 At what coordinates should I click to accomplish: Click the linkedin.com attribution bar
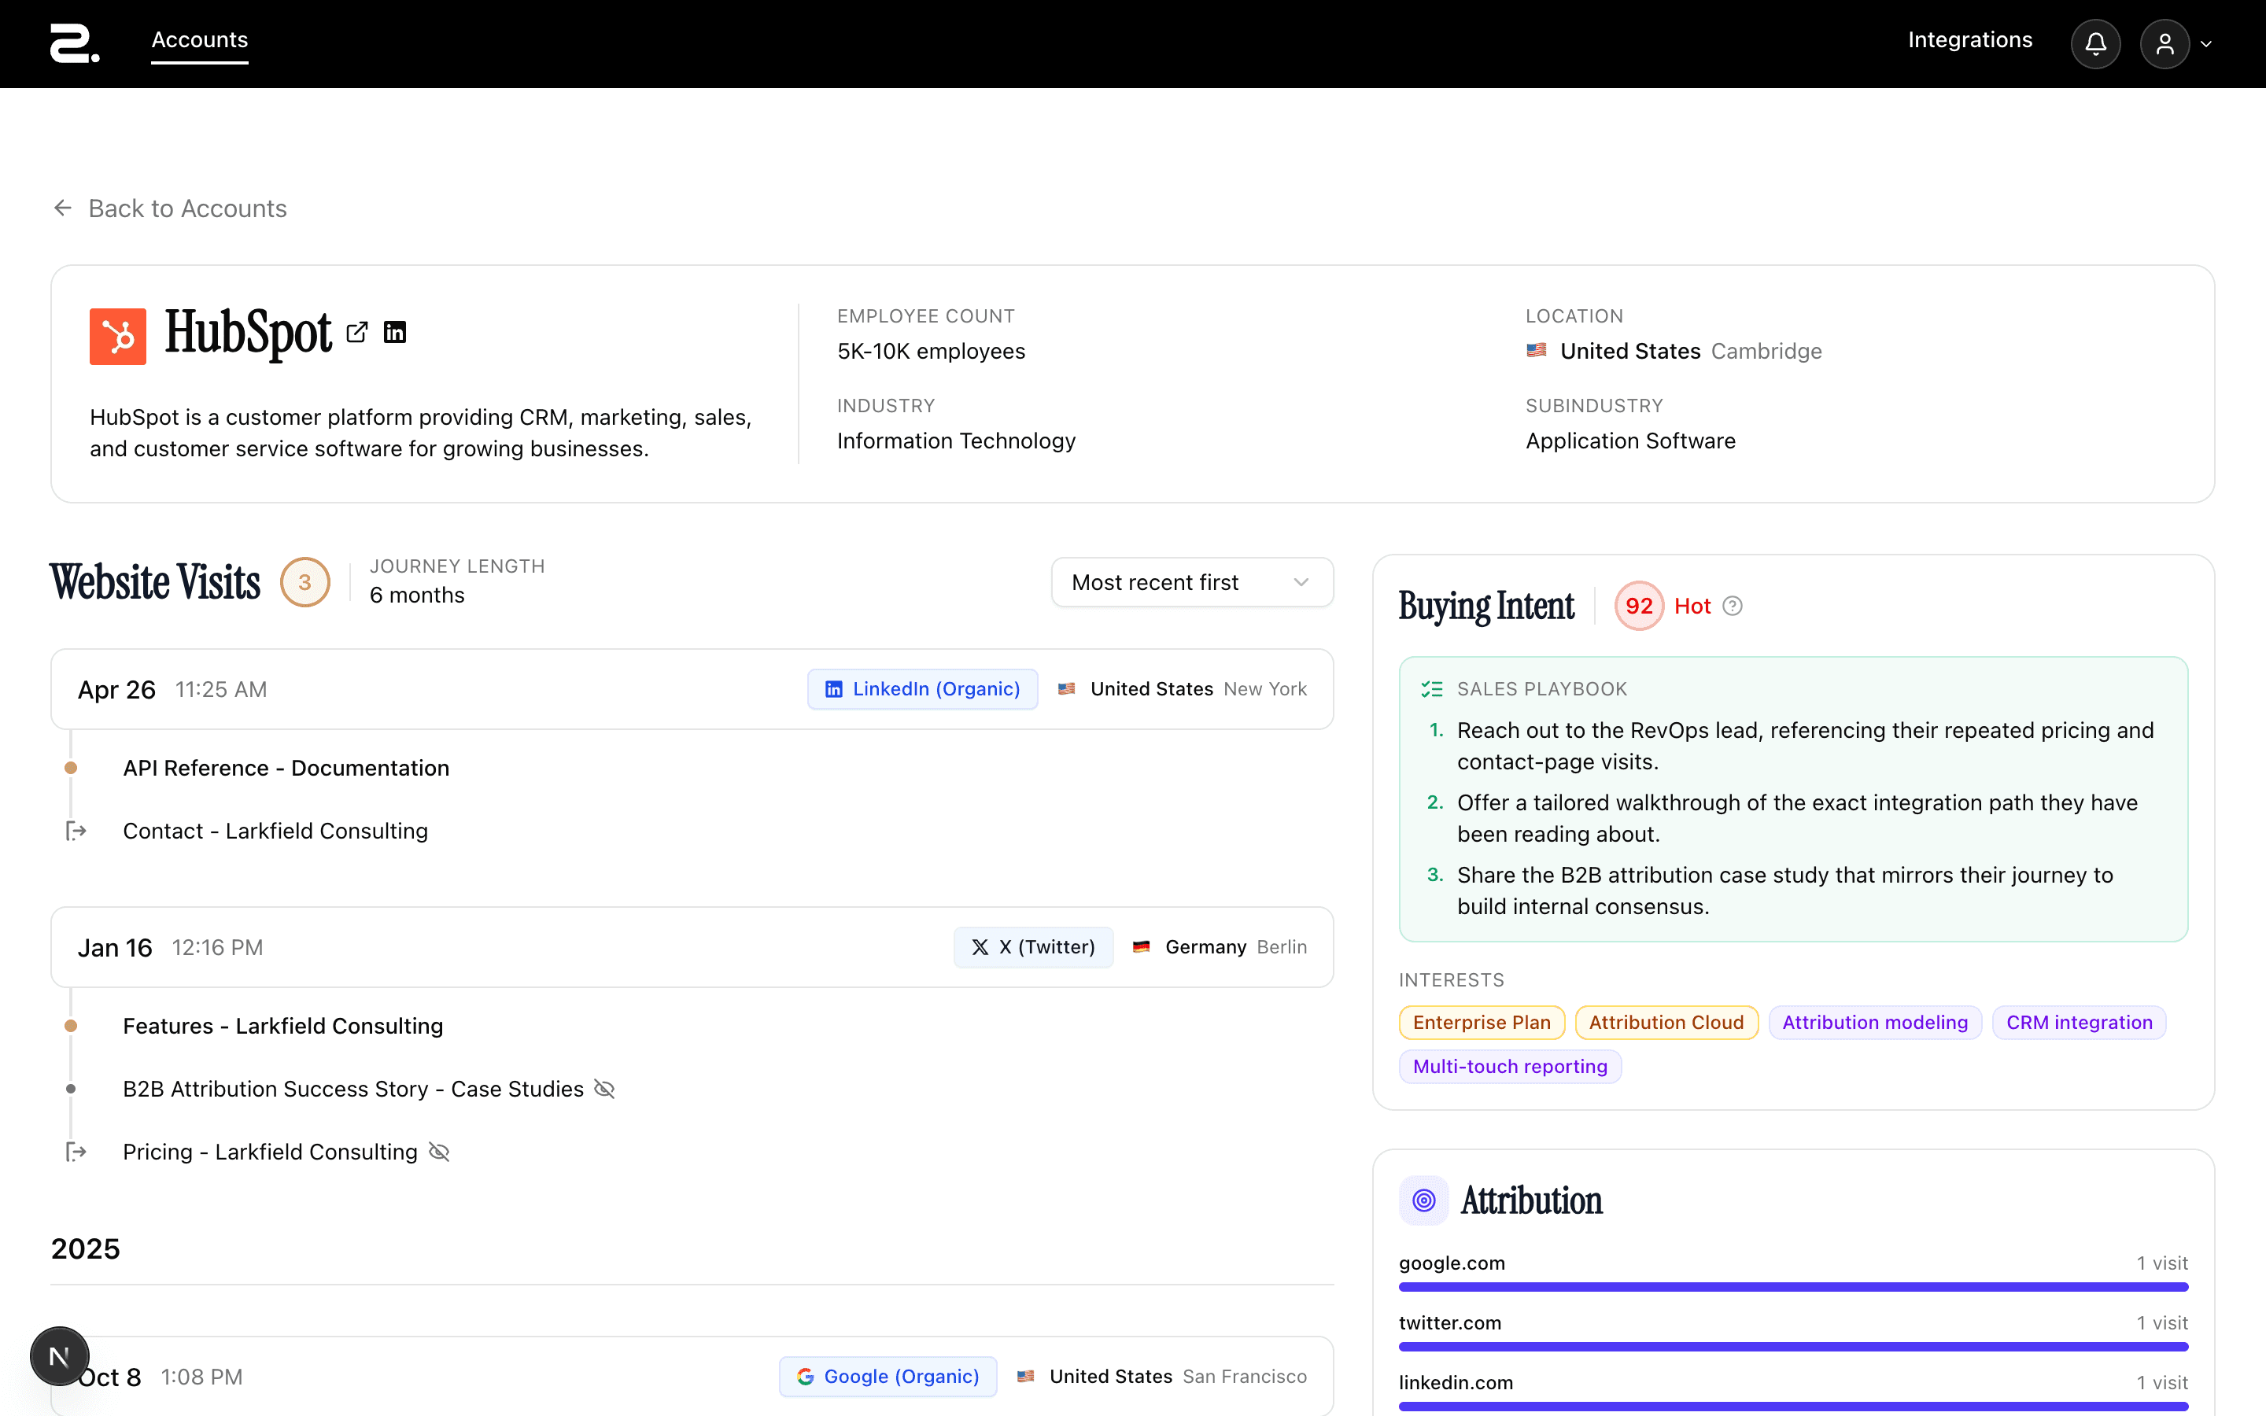pyautogui.click(x=1793, y=1406)
